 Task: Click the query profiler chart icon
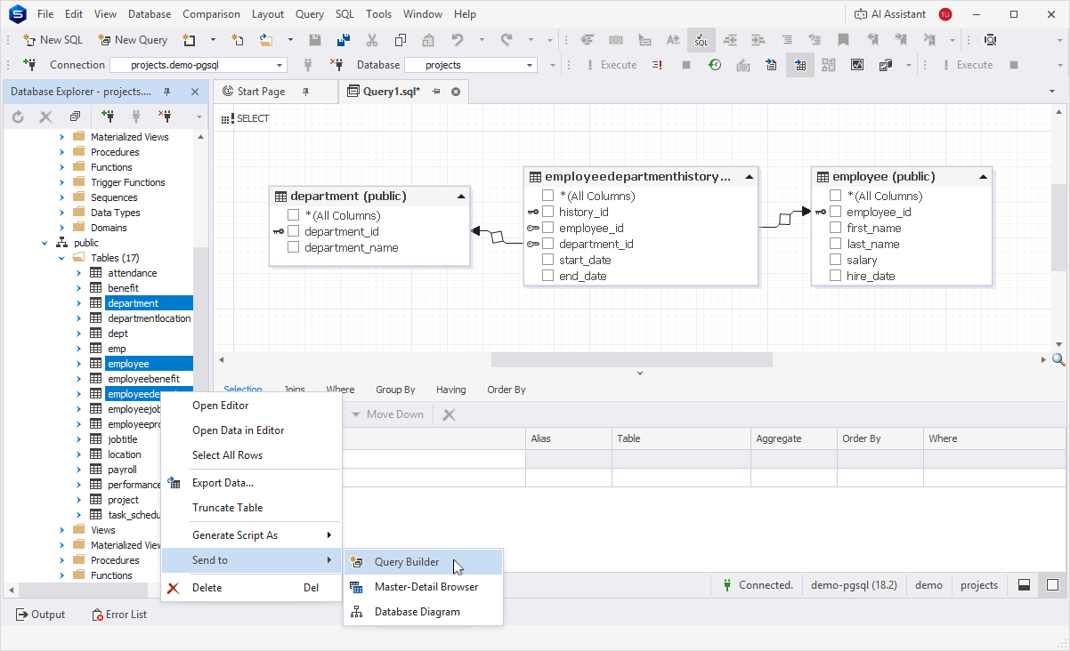click(x=856, y=65)
